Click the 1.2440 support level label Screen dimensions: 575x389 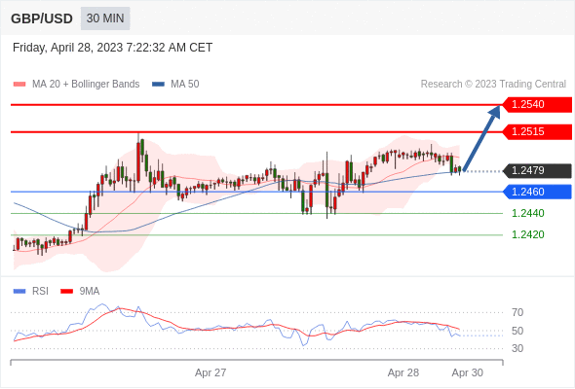(x=527, y=213)
